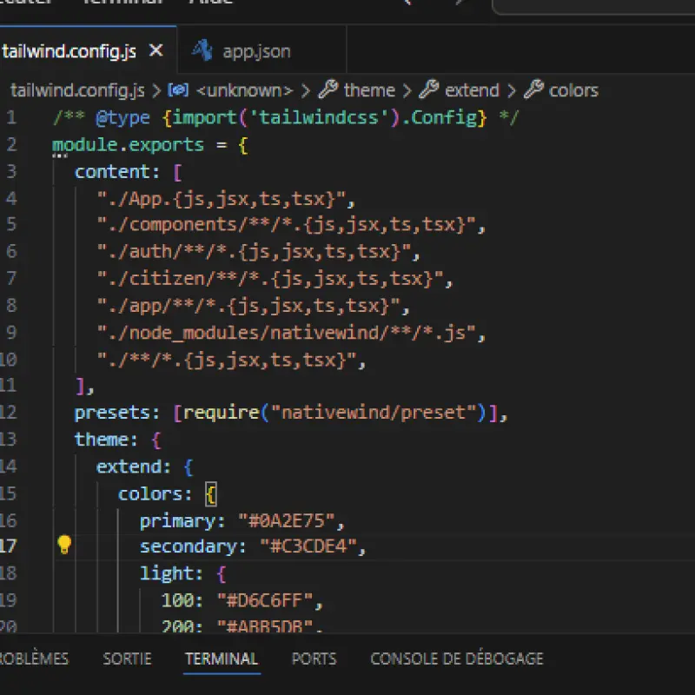Image resolution: width=695 pixels, height=695 pixels.
Task: Click the forward navigation arrow
Action: pos(460,2)
